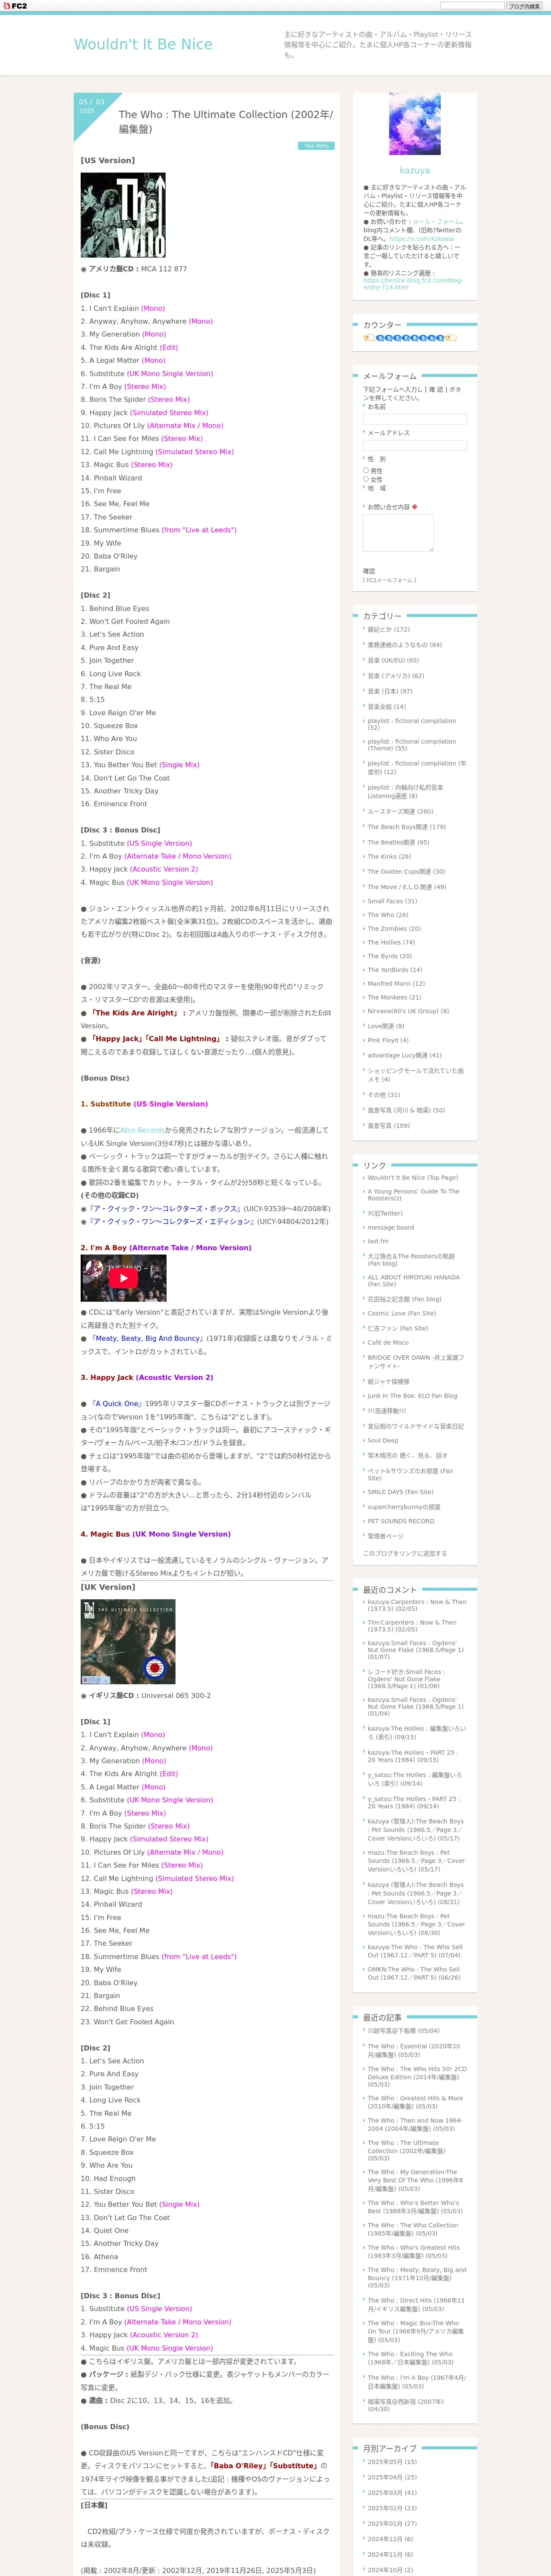Open the 音楽 (UK/EU) (65) category
551x2576 pixels.
[393, 660]
